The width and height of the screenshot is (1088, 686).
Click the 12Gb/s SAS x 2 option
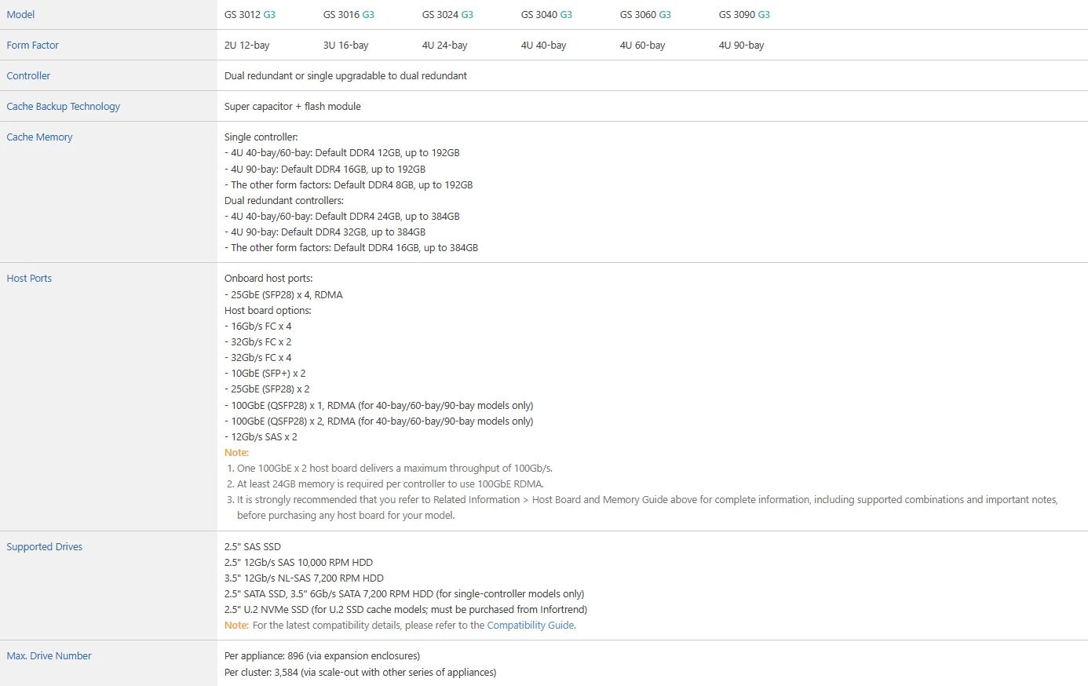tap(261, 437)
